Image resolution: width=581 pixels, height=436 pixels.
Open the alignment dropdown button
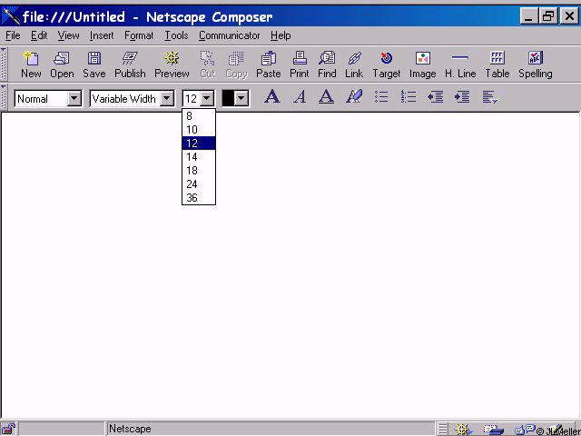click(x=489, y=97)
